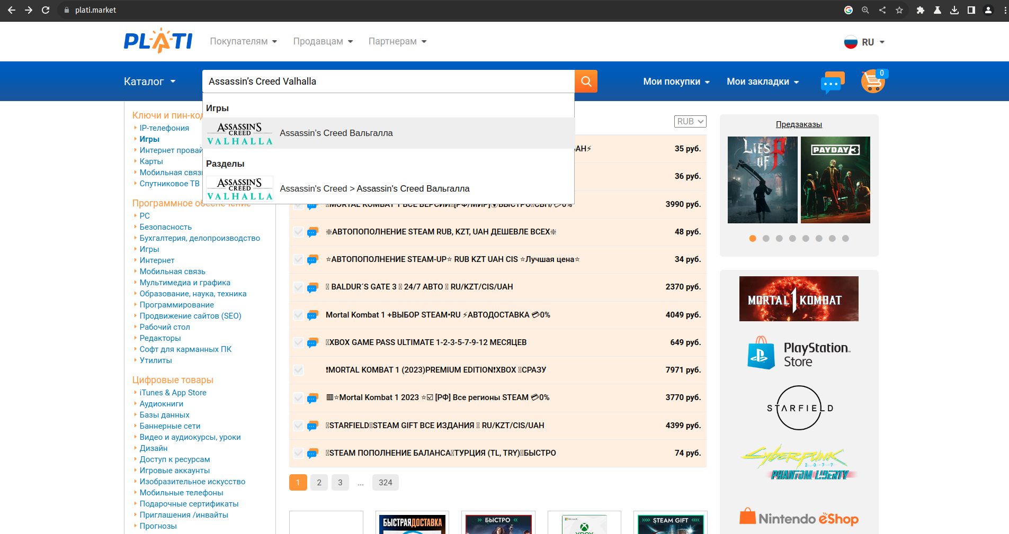Image resolution: width=1009 pixels, height=534 pixels.
Task: Click the Russian flag icon
Action: 851,42
